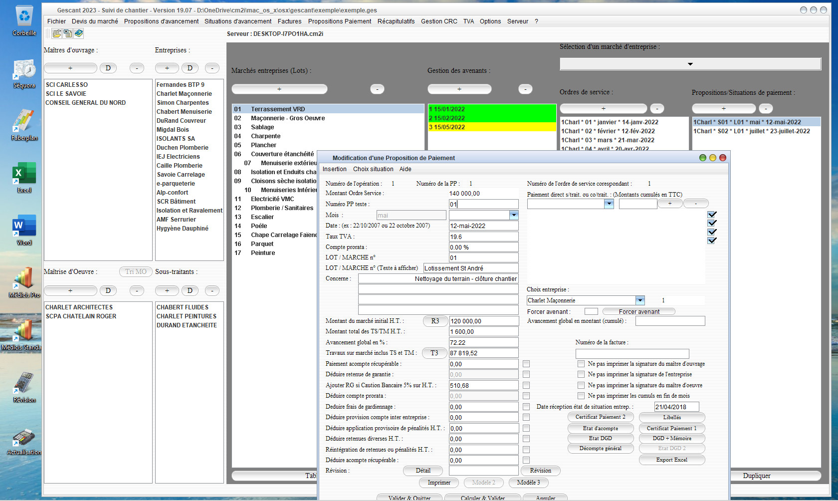Open the Révision calculator desktop shortcut

pos(24,388)
